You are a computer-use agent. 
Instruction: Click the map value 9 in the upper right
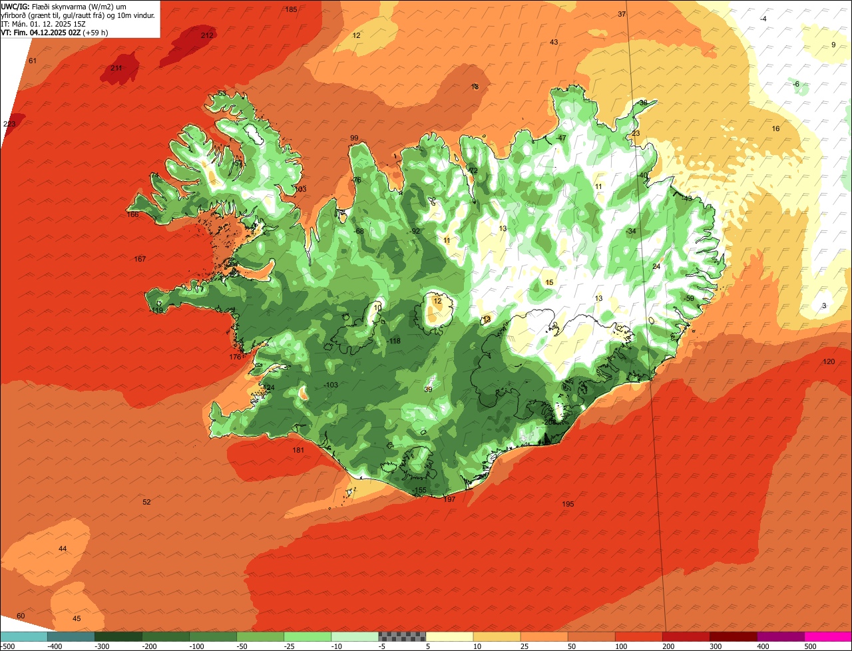tap(833, 45)
